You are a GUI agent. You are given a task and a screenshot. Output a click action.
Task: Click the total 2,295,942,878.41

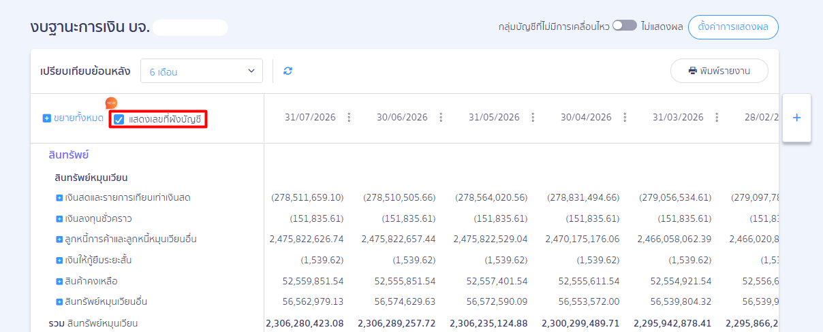point(672,323)
